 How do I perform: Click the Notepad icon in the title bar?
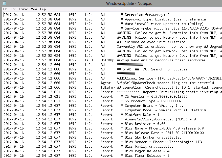[x=4, y=3]
